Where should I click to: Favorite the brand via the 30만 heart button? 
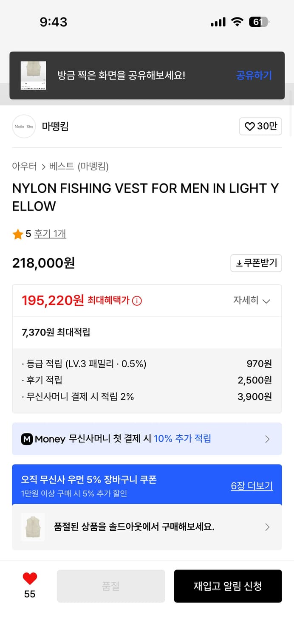260,127
